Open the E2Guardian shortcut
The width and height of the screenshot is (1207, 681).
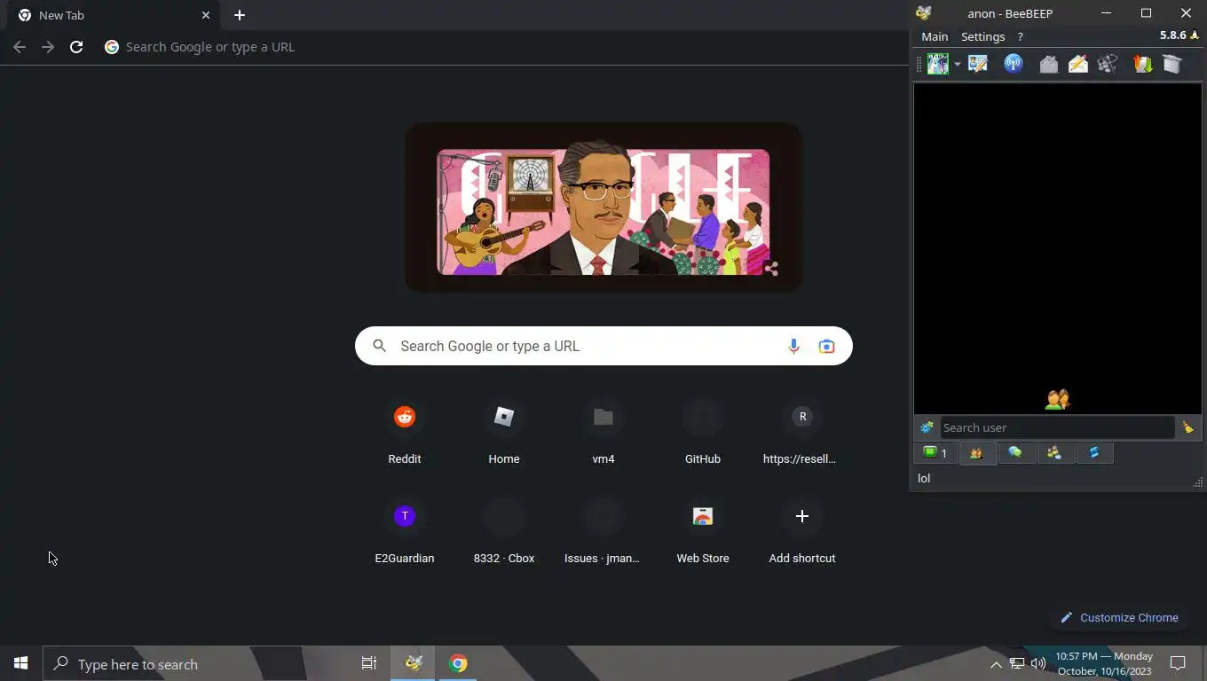tap(405, 532)
